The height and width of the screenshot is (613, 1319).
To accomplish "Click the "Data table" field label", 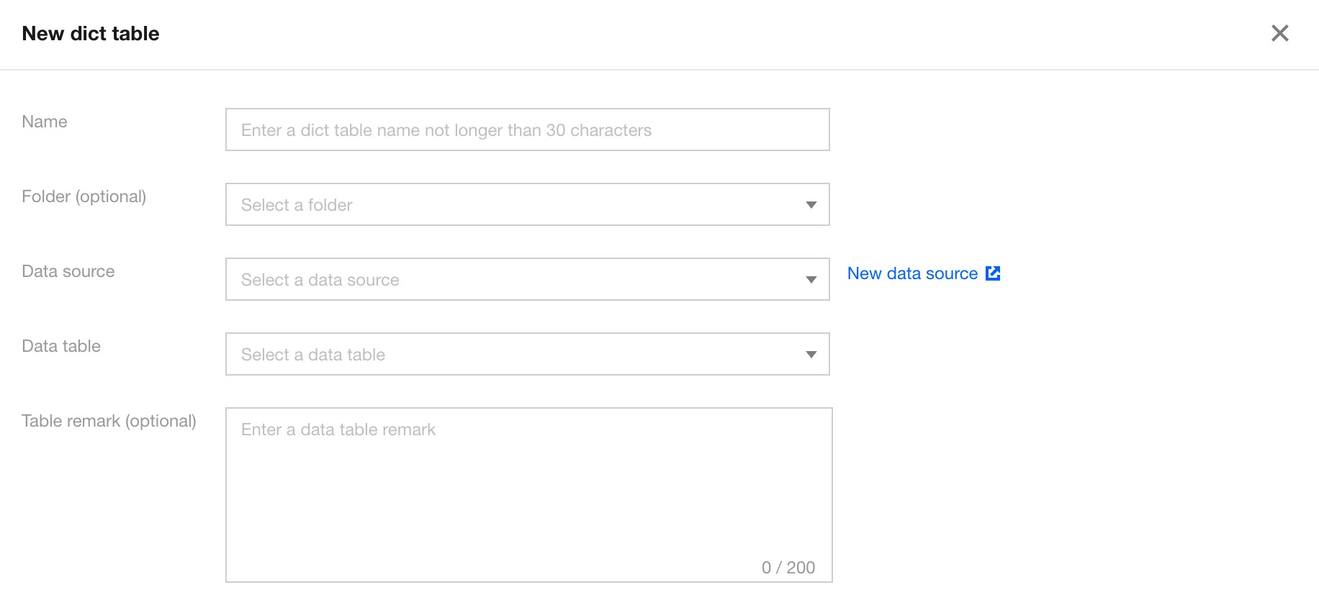I will [x=61, y=346].
